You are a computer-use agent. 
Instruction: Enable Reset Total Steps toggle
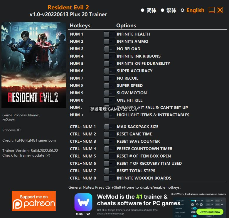click(110, 171)
